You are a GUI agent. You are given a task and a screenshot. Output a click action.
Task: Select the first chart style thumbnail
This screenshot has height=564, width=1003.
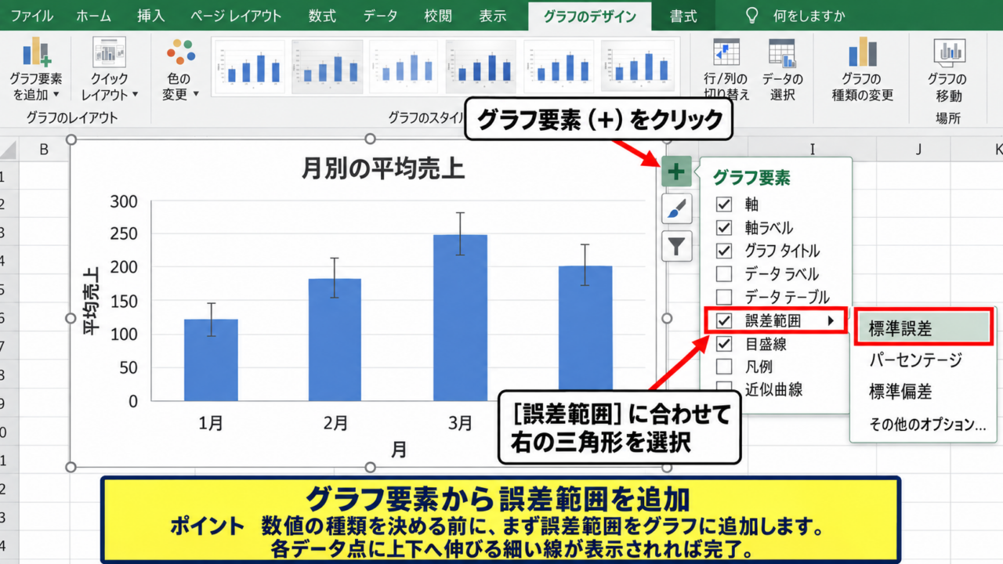point(250,67)
